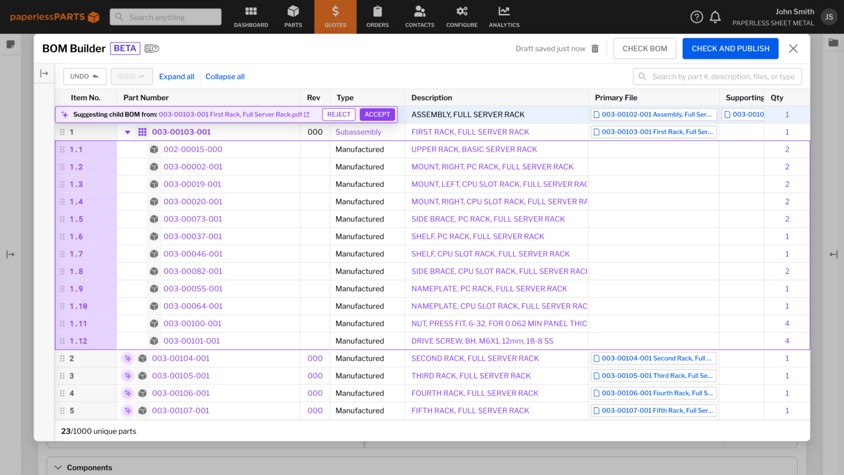The image size is (844, 475).
Task: Click the help question mark icon
Action: pyautogui.click(x=696, y=16)
